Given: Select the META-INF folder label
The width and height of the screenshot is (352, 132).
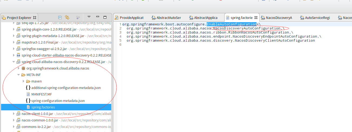Looking at the screenshot, I should click(34, 75).
